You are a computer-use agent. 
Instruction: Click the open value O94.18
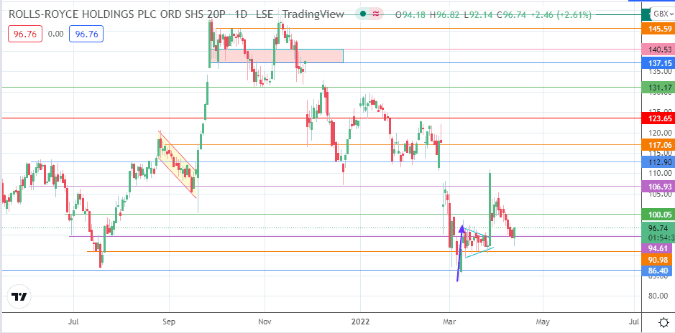pos(410,14)
